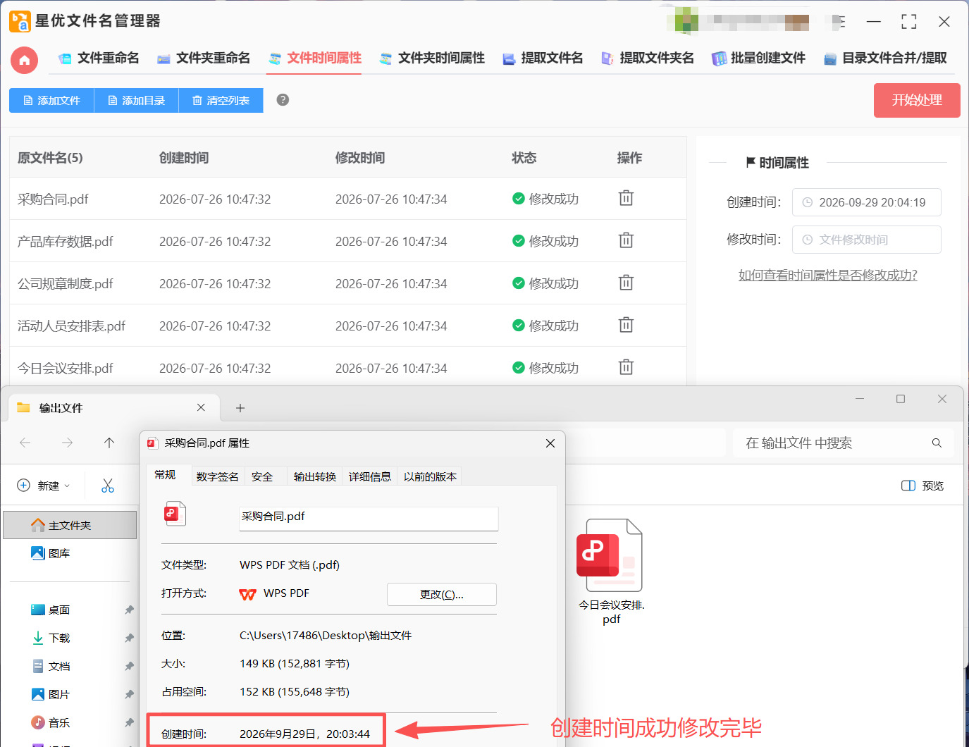Click the 添加文件 button
Image resolution: width=969 pixels, height=747 pixels.
[51, 100]
